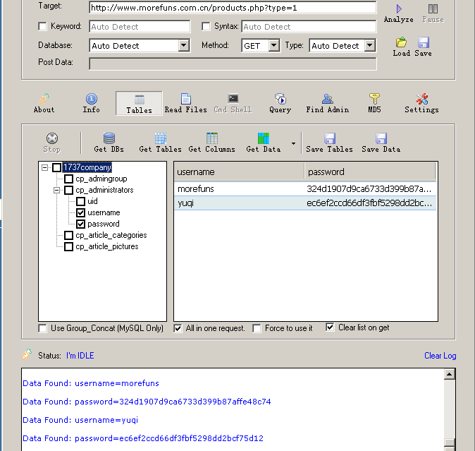Click the log scrollbar up arrow
475x451 pixels.
tap(449, 374)
